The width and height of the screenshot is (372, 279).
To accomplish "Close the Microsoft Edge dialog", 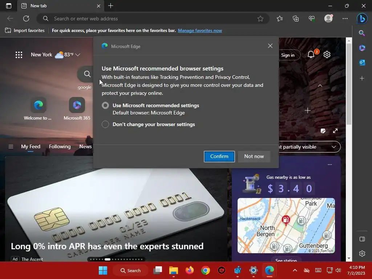I will [270, 46].
